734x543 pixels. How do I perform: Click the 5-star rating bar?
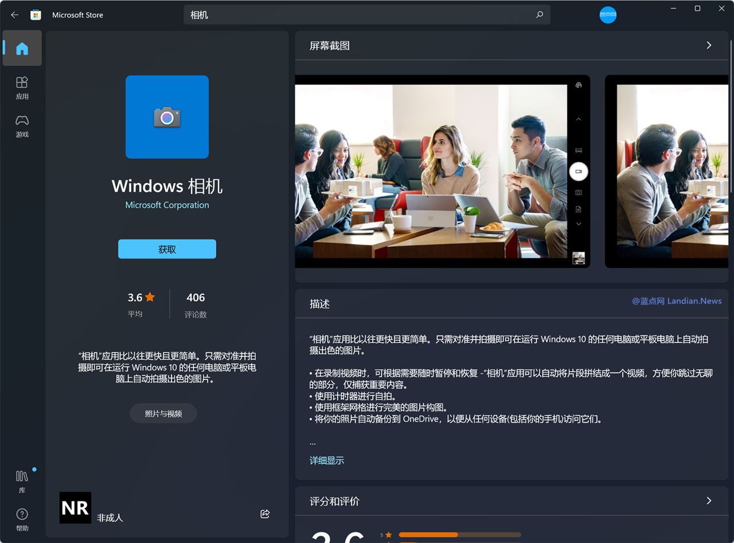click(x=460, y=535)
